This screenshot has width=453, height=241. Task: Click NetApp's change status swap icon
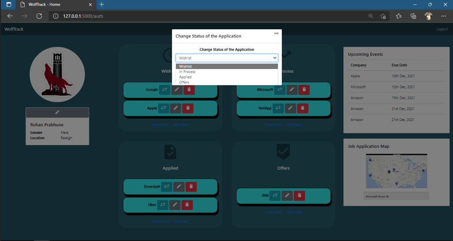click(278, 108)
